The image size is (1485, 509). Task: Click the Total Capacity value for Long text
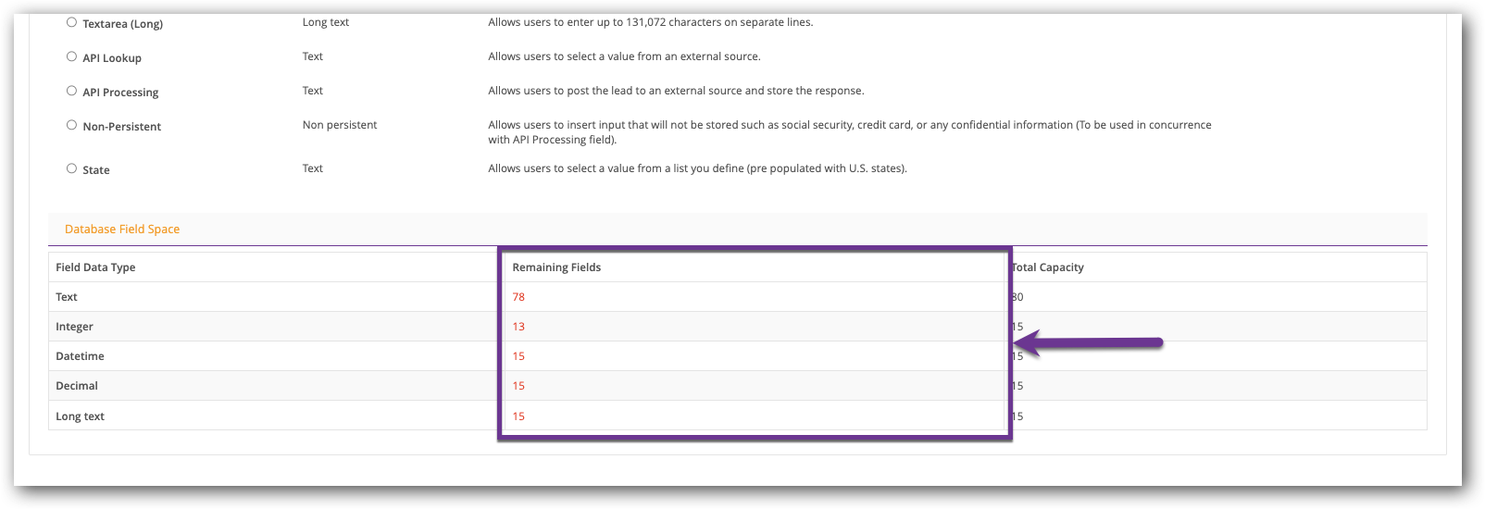click(1017, 416)
